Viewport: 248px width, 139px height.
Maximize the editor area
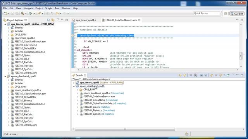point(242,20)
